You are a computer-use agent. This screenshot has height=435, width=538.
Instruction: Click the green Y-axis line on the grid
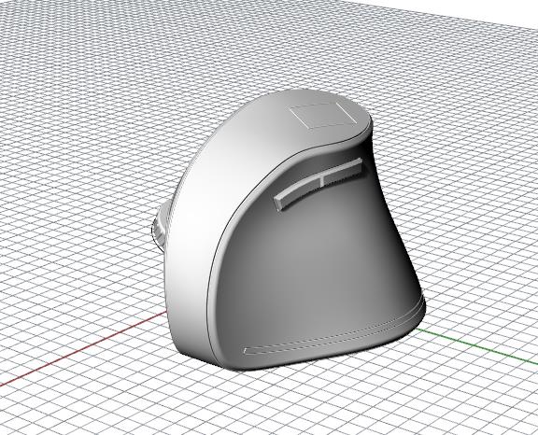point(477,345)
